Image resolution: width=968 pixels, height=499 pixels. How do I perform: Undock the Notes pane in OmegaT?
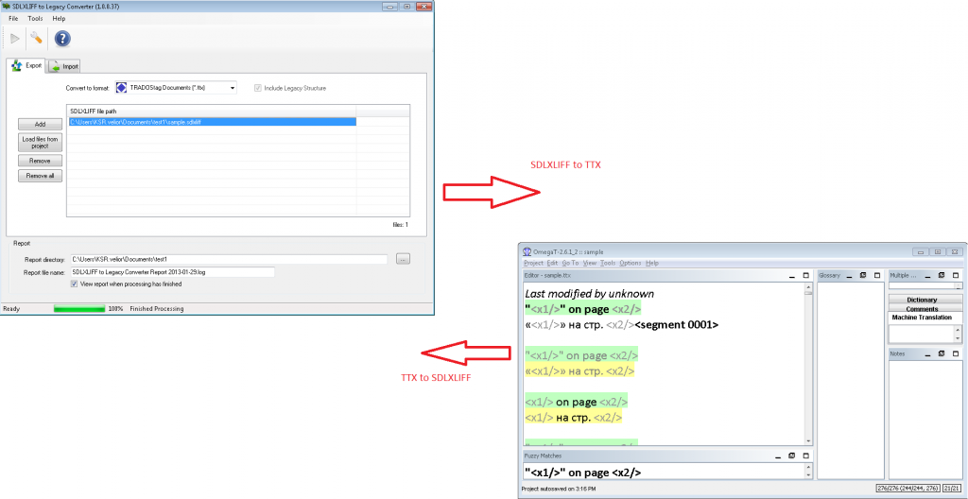click(x=942, y=353)
